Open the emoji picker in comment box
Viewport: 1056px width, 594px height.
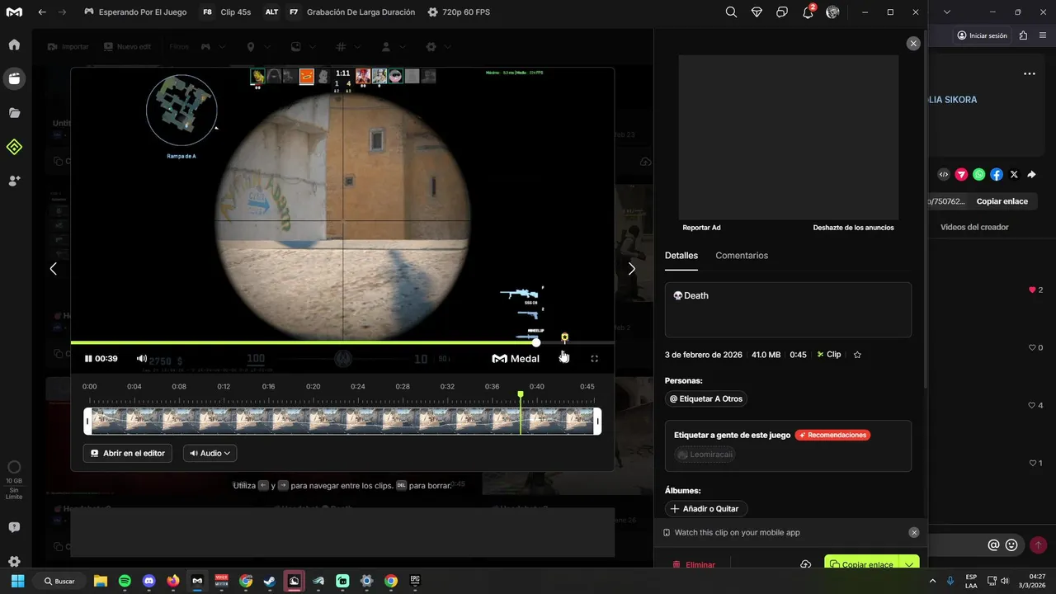1011,545
